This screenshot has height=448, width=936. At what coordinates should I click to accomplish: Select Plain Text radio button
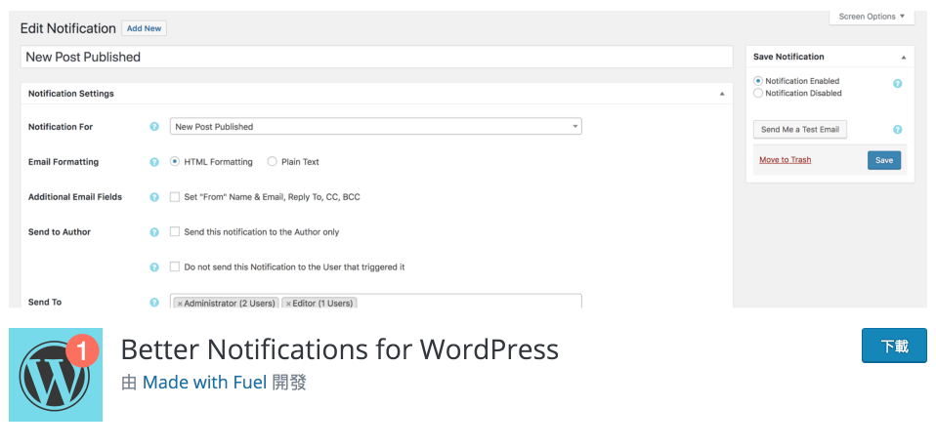pyautogui.click(x=273, y=161)
